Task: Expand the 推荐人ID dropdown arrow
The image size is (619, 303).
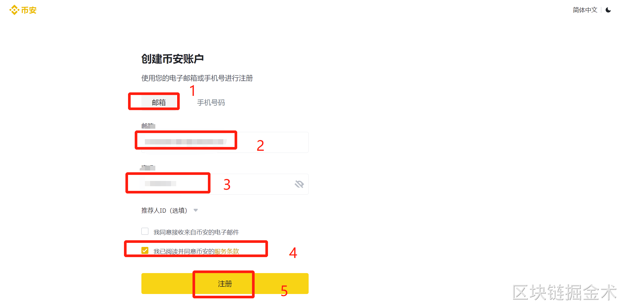Action: (x=196, y=210)
